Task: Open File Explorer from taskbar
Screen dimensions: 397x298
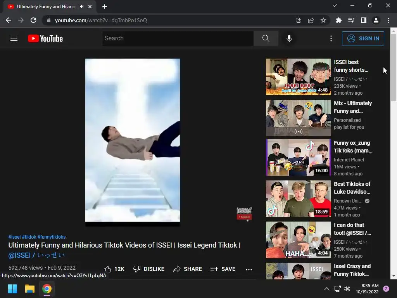Action: point(29,289)
